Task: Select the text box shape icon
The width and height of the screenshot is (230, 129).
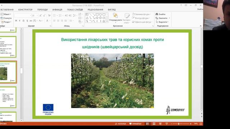Action: (87, 14)
